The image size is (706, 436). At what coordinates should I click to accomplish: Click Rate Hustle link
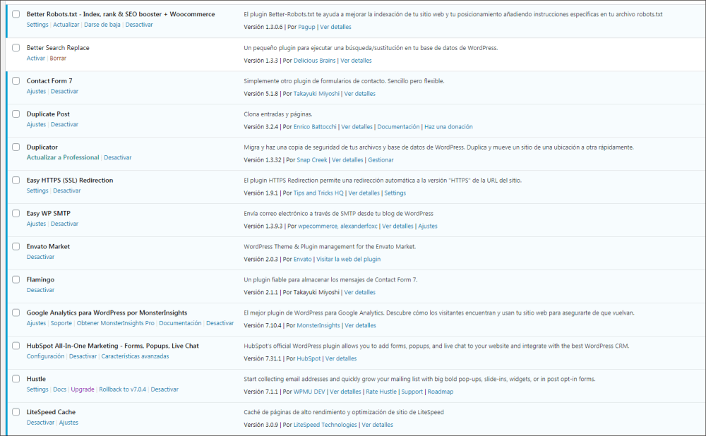coord(381,392)
